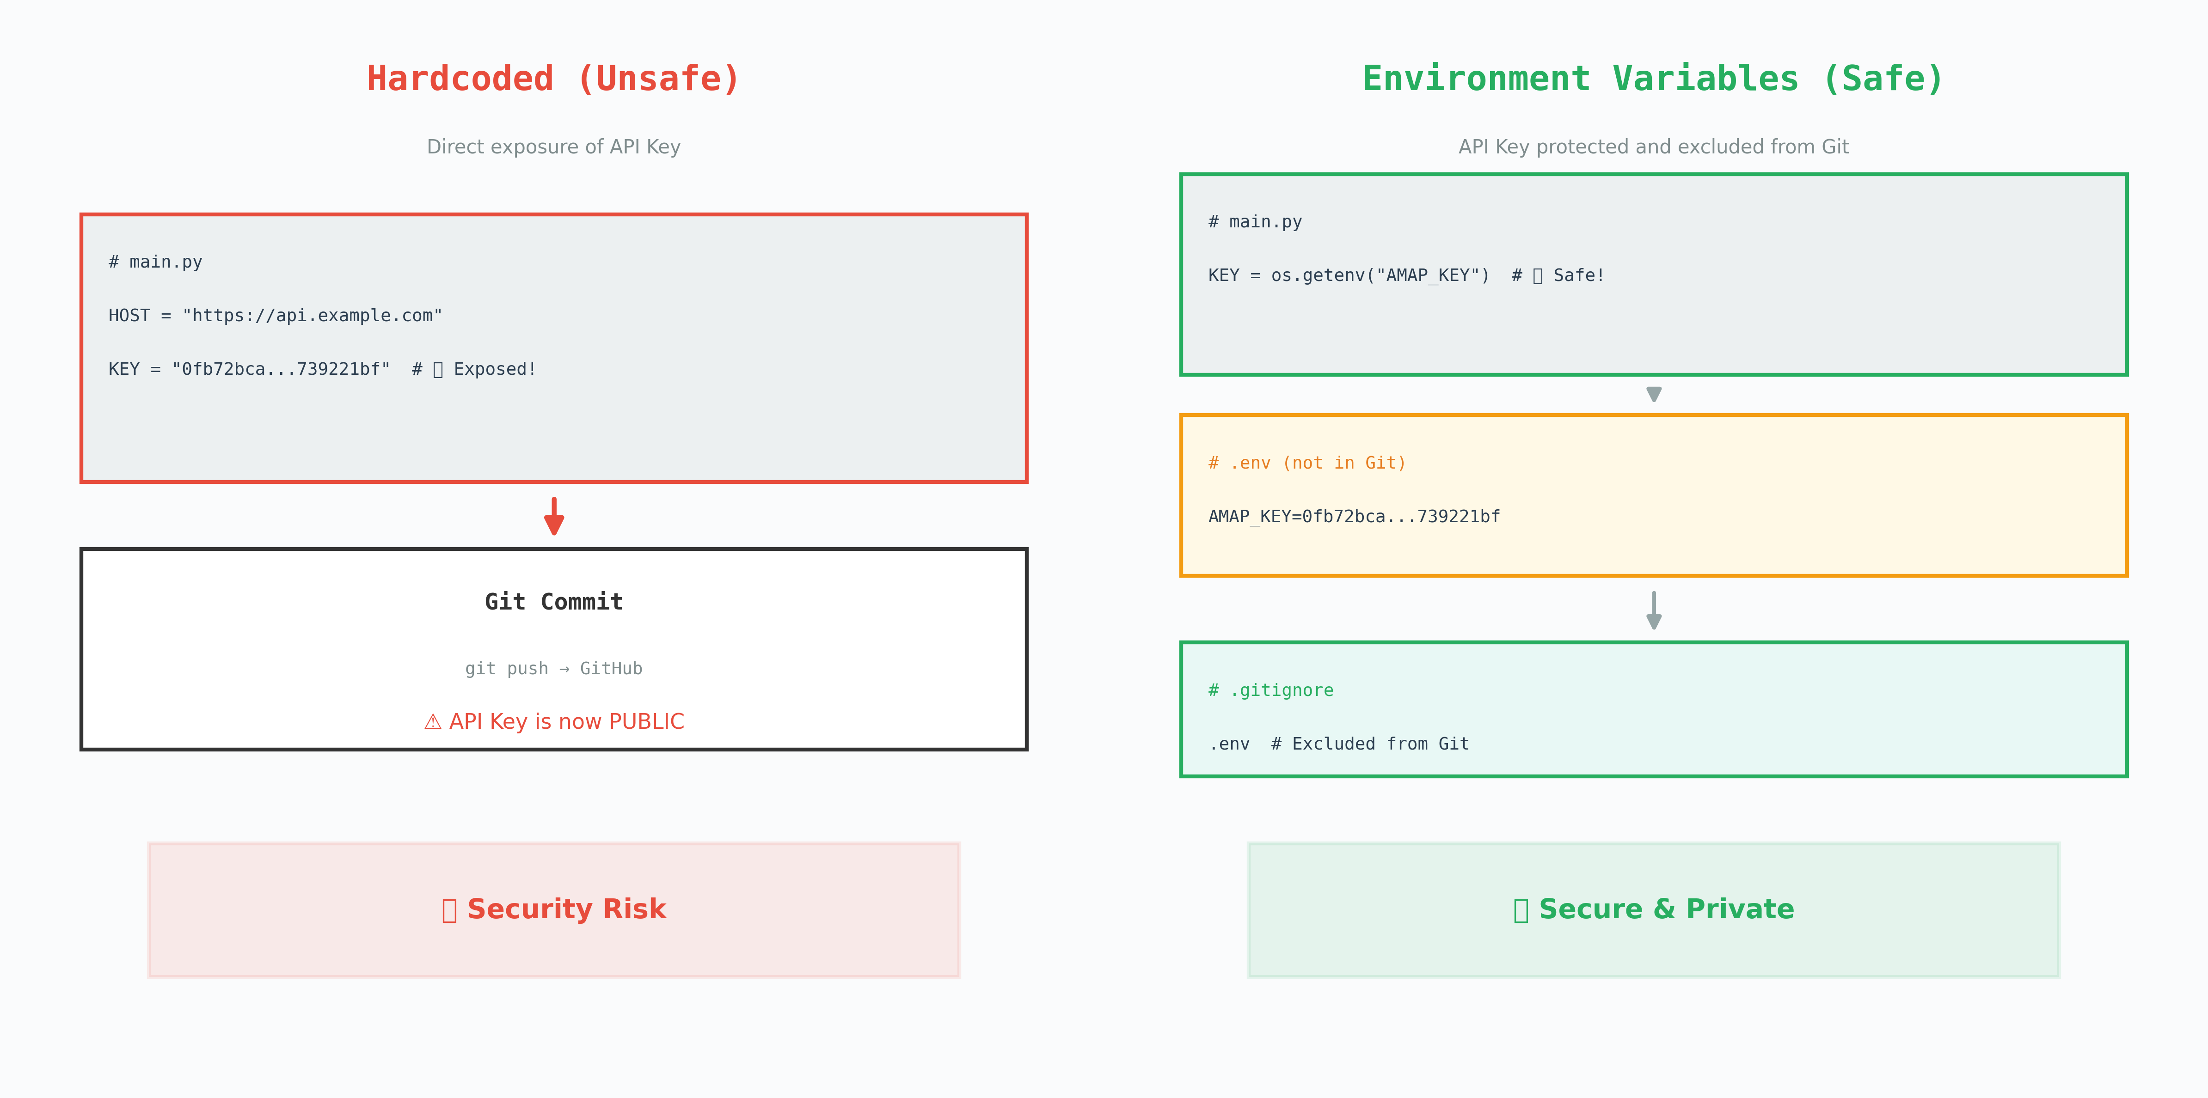
Task: Click the AMAP_KEY=0fb72bca...739221bf line
Action: tap(1354, 517)
